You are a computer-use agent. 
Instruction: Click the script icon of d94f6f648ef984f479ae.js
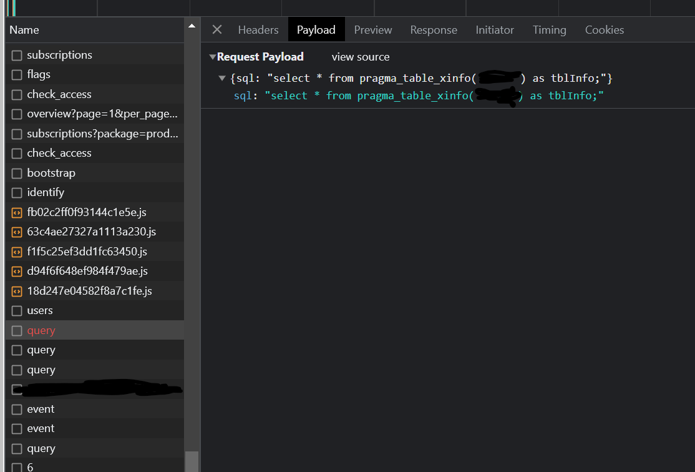[17, 272]
